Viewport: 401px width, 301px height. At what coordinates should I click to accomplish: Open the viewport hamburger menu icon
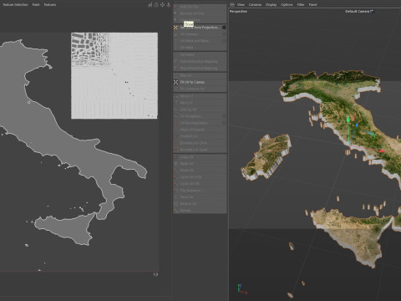coord(232,4)
